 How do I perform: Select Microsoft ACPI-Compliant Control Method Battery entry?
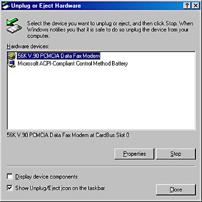coord(72,63)
